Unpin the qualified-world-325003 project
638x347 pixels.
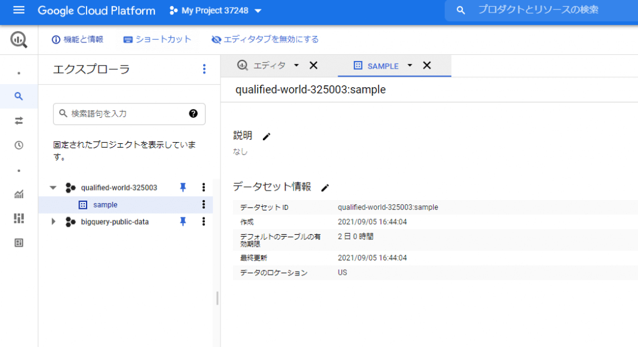click(x=183, y=187)
